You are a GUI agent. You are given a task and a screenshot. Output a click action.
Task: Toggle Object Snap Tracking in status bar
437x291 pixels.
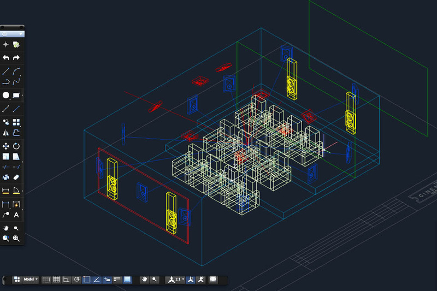[97, 280]
